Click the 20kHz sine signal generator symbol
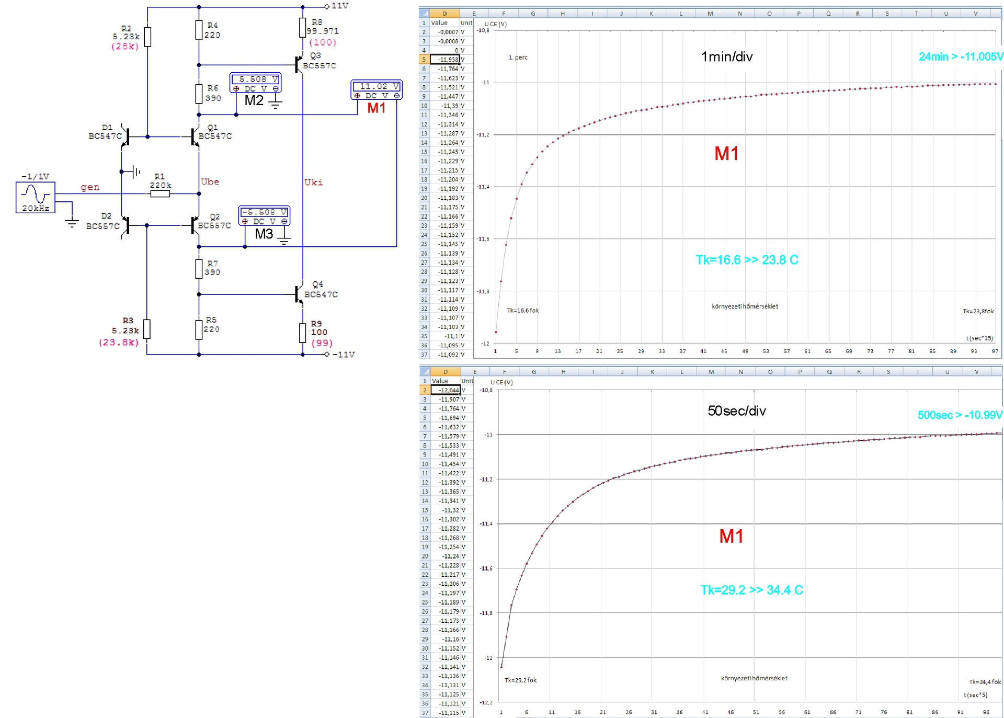 35,197
